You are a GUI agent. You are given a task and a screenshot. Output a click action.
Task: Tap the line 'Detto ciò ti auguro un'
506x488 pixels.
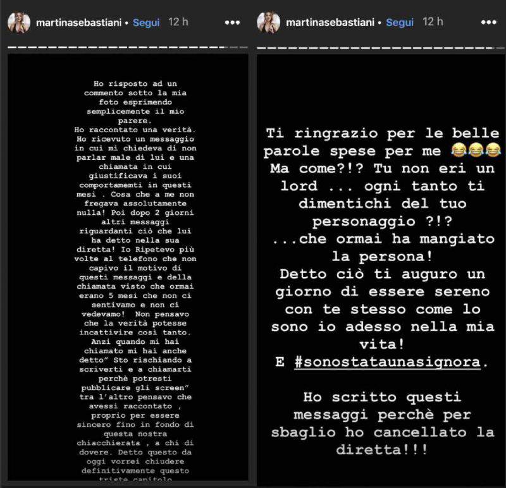tap(383, 274)
